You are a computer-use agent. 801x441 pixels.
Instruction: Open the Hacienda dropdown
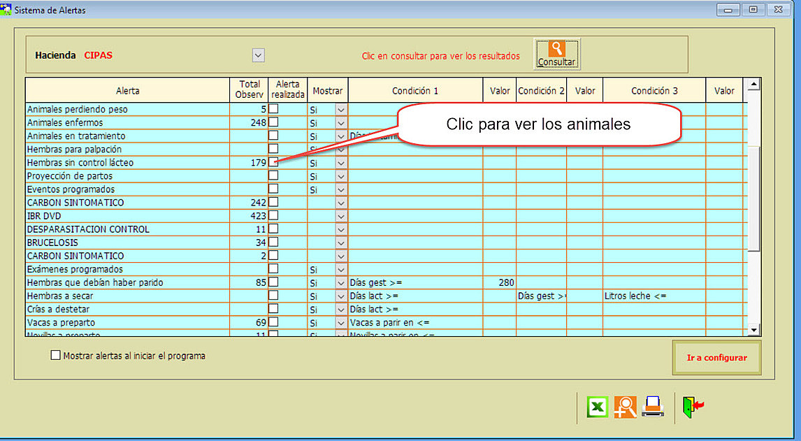tap(259, 55)
